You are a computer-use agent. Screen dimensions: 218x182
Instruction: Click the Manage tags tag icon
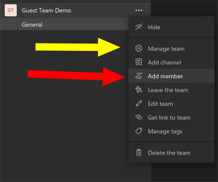click(x=139, y=131)
